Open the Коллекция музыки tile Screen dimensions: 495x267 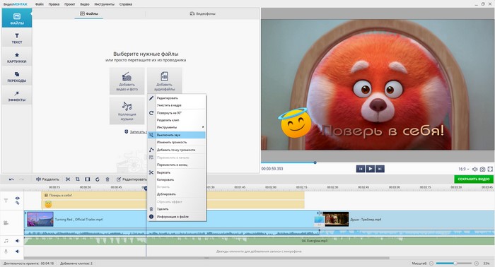pyautogui.click(x=127, y=111)
